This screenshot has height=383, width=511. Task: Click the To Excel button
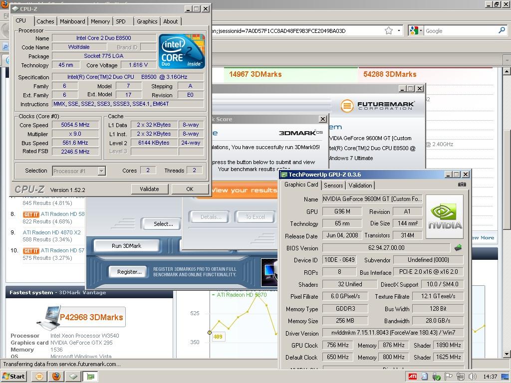click(x=255, y=217)
